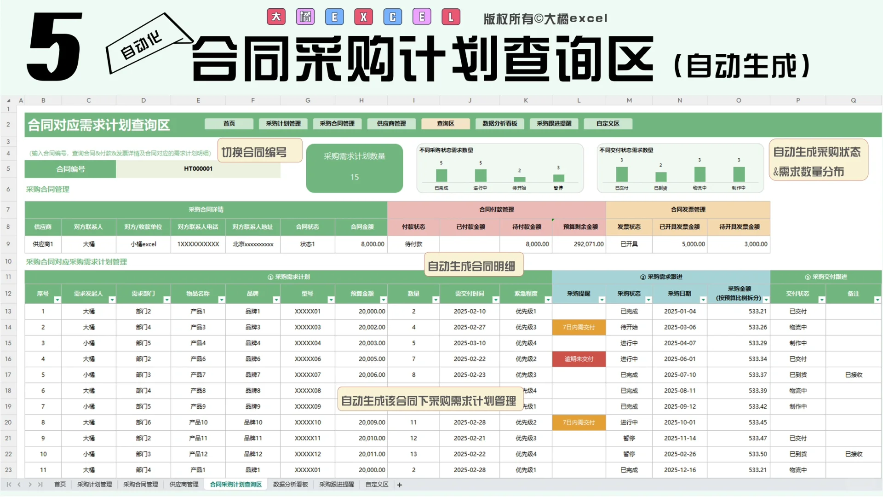This screenshot has height=497, width=883.
Task: Click the 不同交付状态需求数量 bar chart
Action: 680,168
